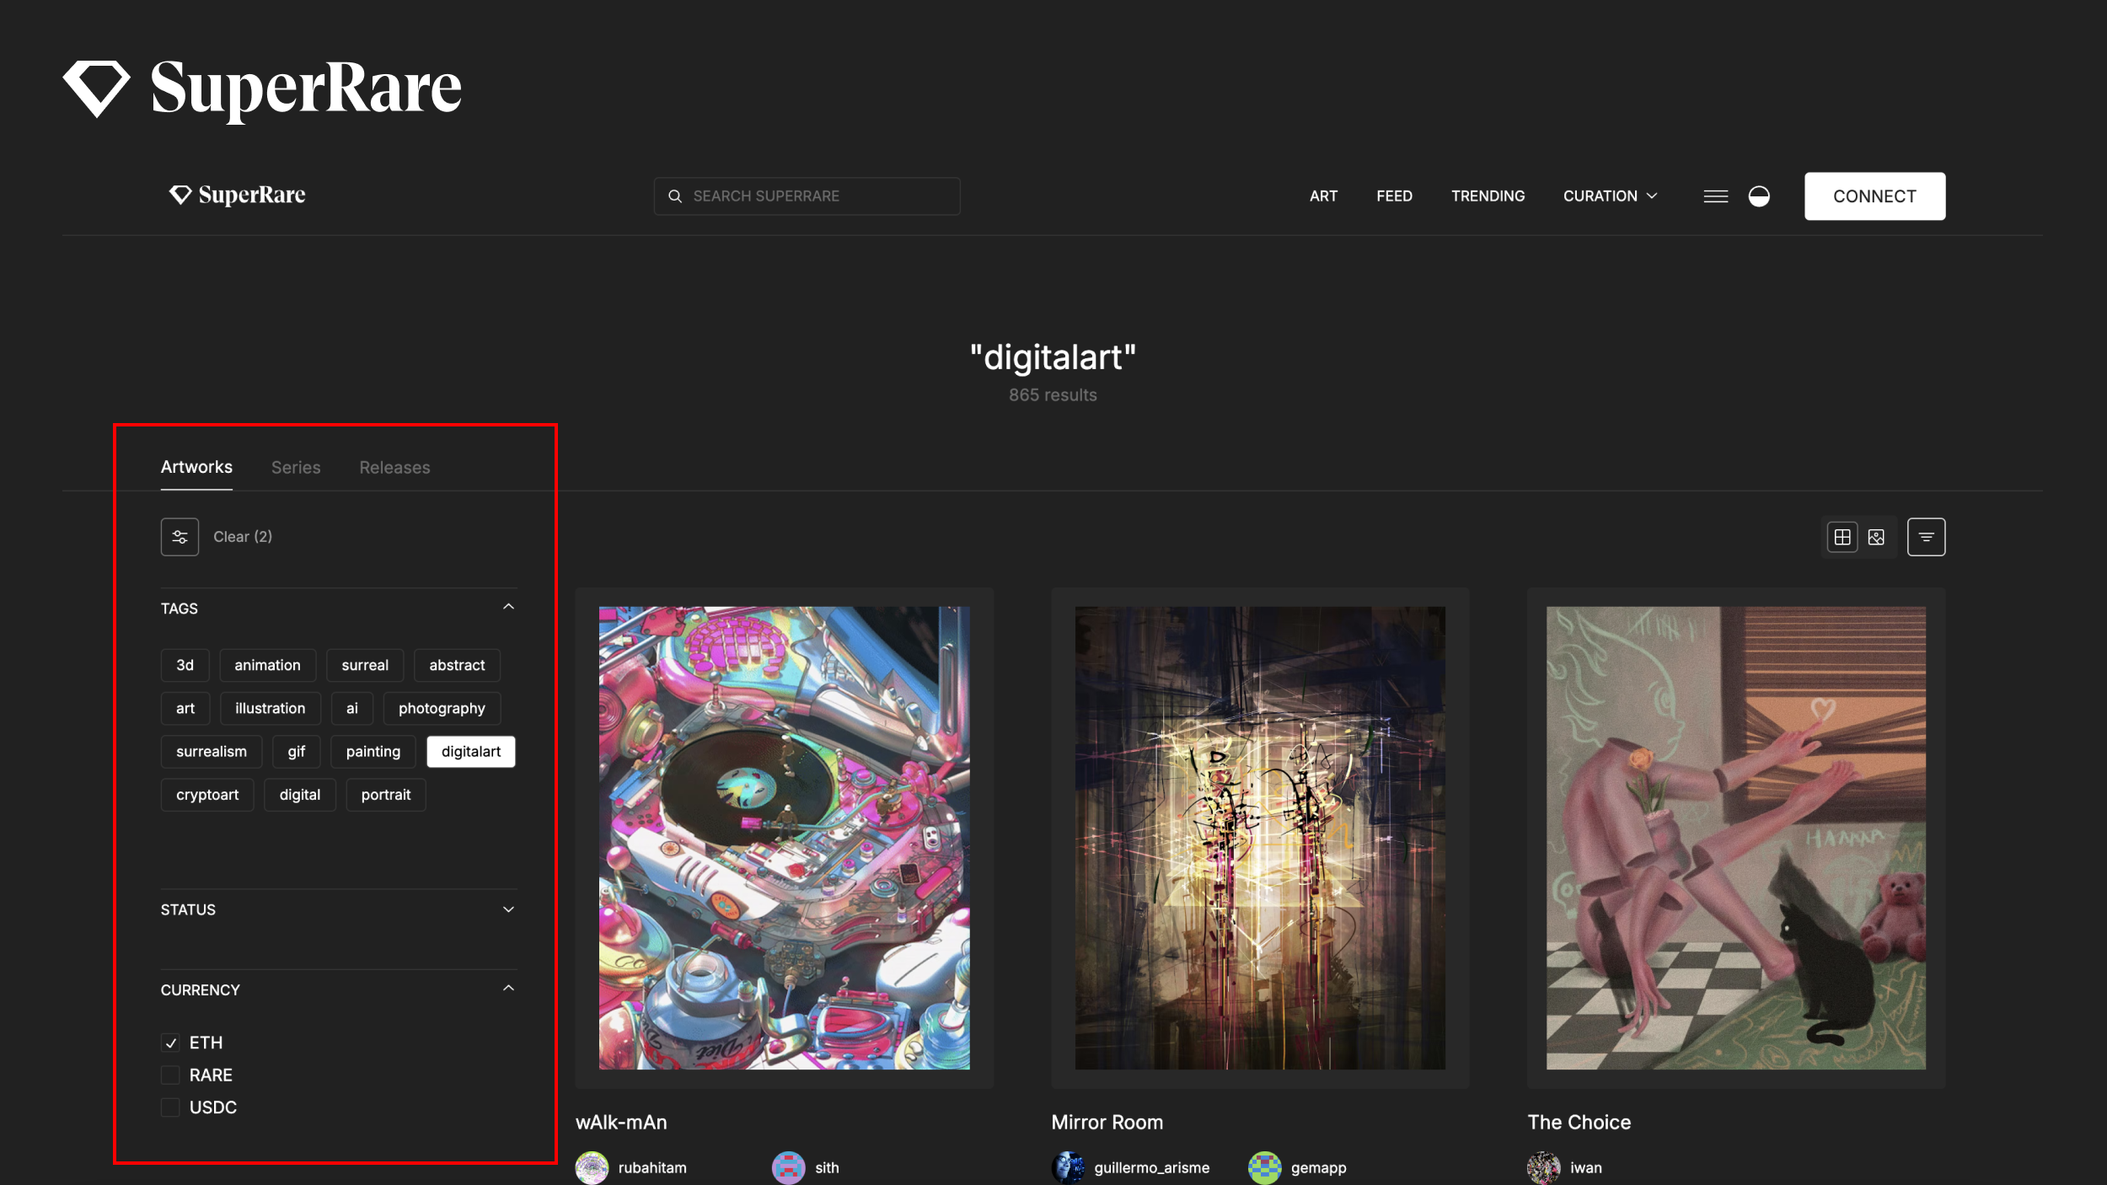Select the 3d tag filter
The height and width of the screenshot is (1185, 2107).
[x=185, y=666]
